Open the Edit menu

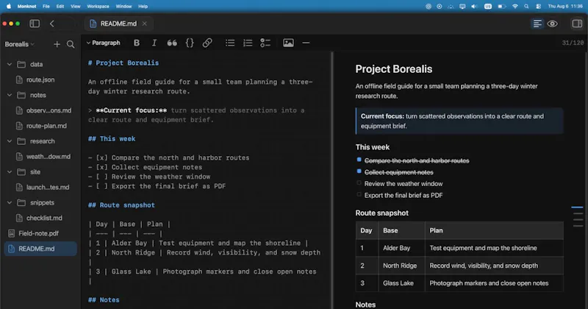[60, 7]
